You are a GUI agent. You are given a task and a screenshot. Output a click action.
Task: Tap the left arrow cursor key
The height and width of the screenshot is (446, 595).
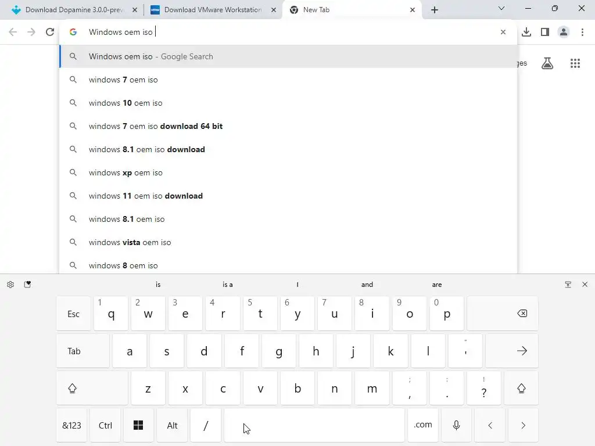[x=490, y=425]
